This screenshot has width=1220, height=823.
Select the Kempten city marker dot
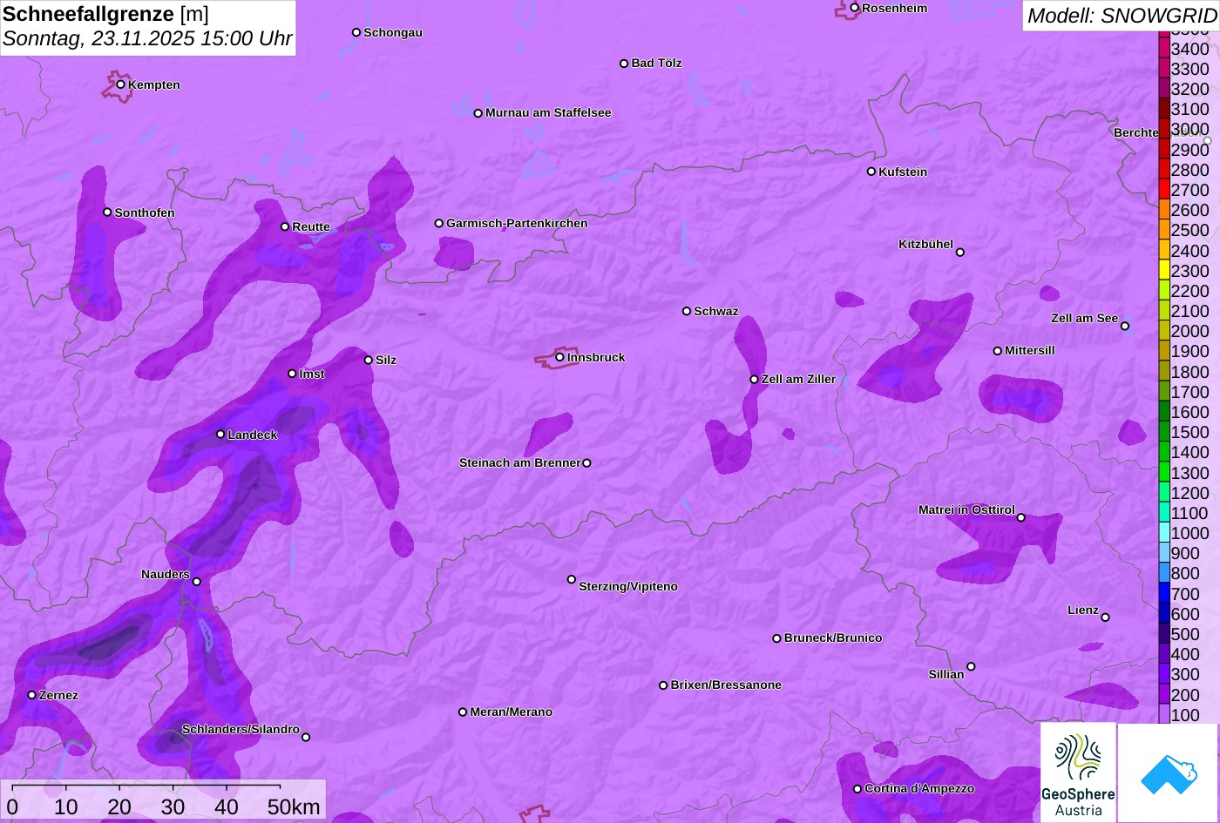pos(121,84)
